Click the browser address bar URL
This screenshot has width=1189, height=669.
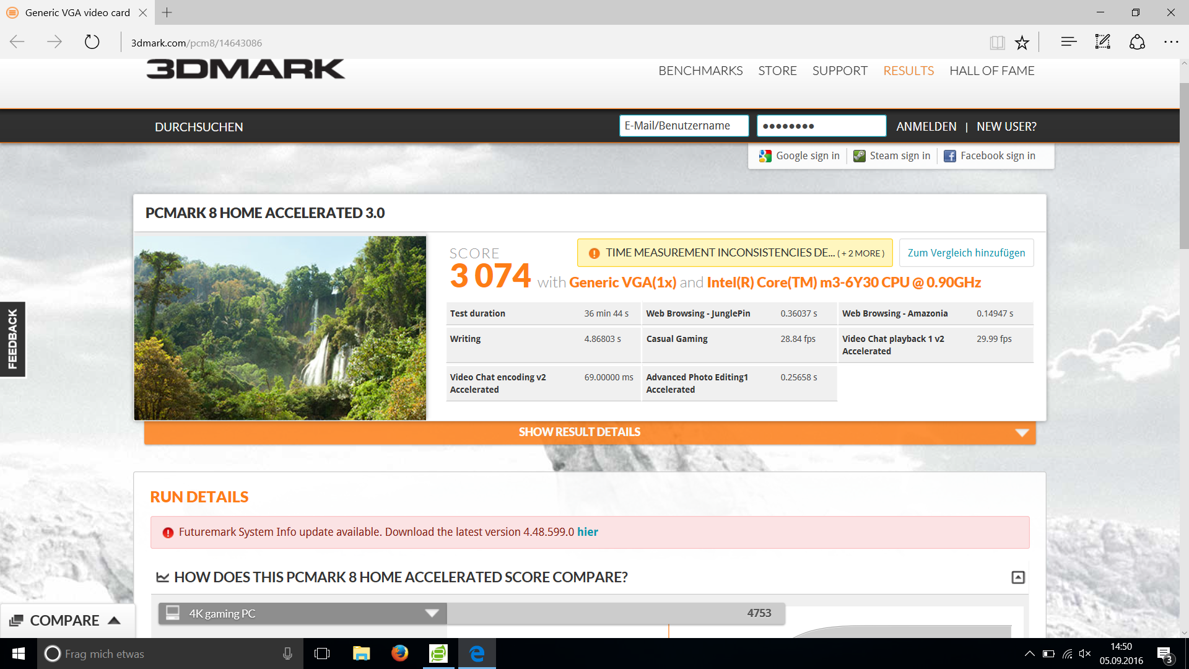tap(196, 43)
